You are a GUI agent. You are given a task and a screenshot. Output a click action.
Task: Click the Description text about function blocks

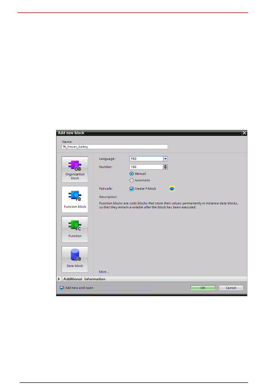tap(169, 205)
